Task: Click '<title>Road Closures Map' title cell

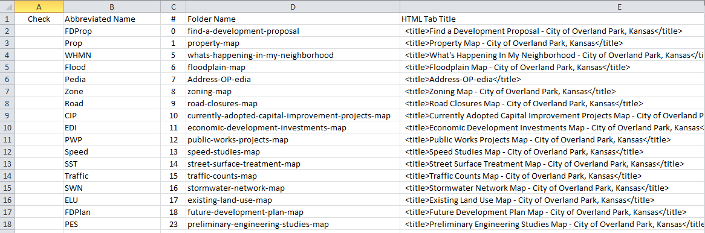Action: [x=553, y=104]
